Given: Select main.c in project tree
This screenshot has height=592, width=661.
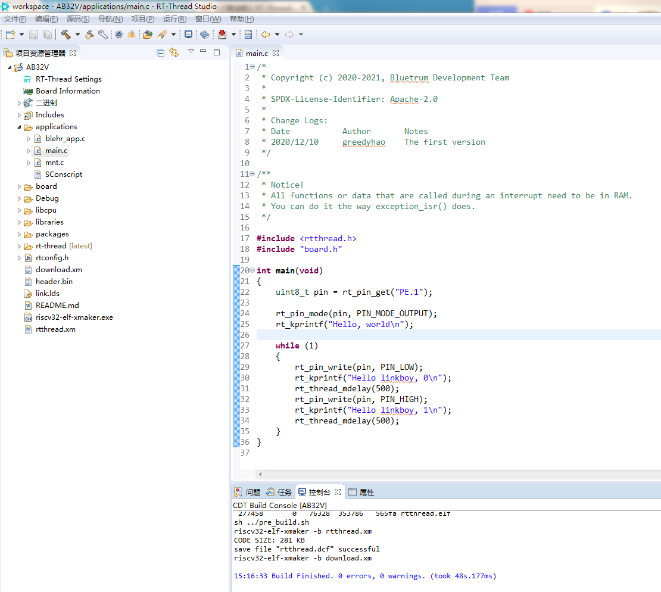Looking at the screenshot, I should [56, 151].
